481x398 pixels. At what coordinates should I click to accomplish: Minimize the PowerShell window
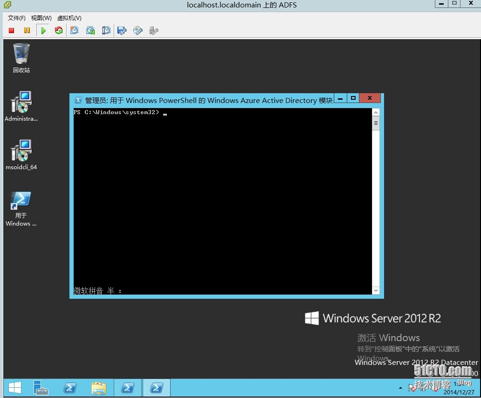[340, 98]
